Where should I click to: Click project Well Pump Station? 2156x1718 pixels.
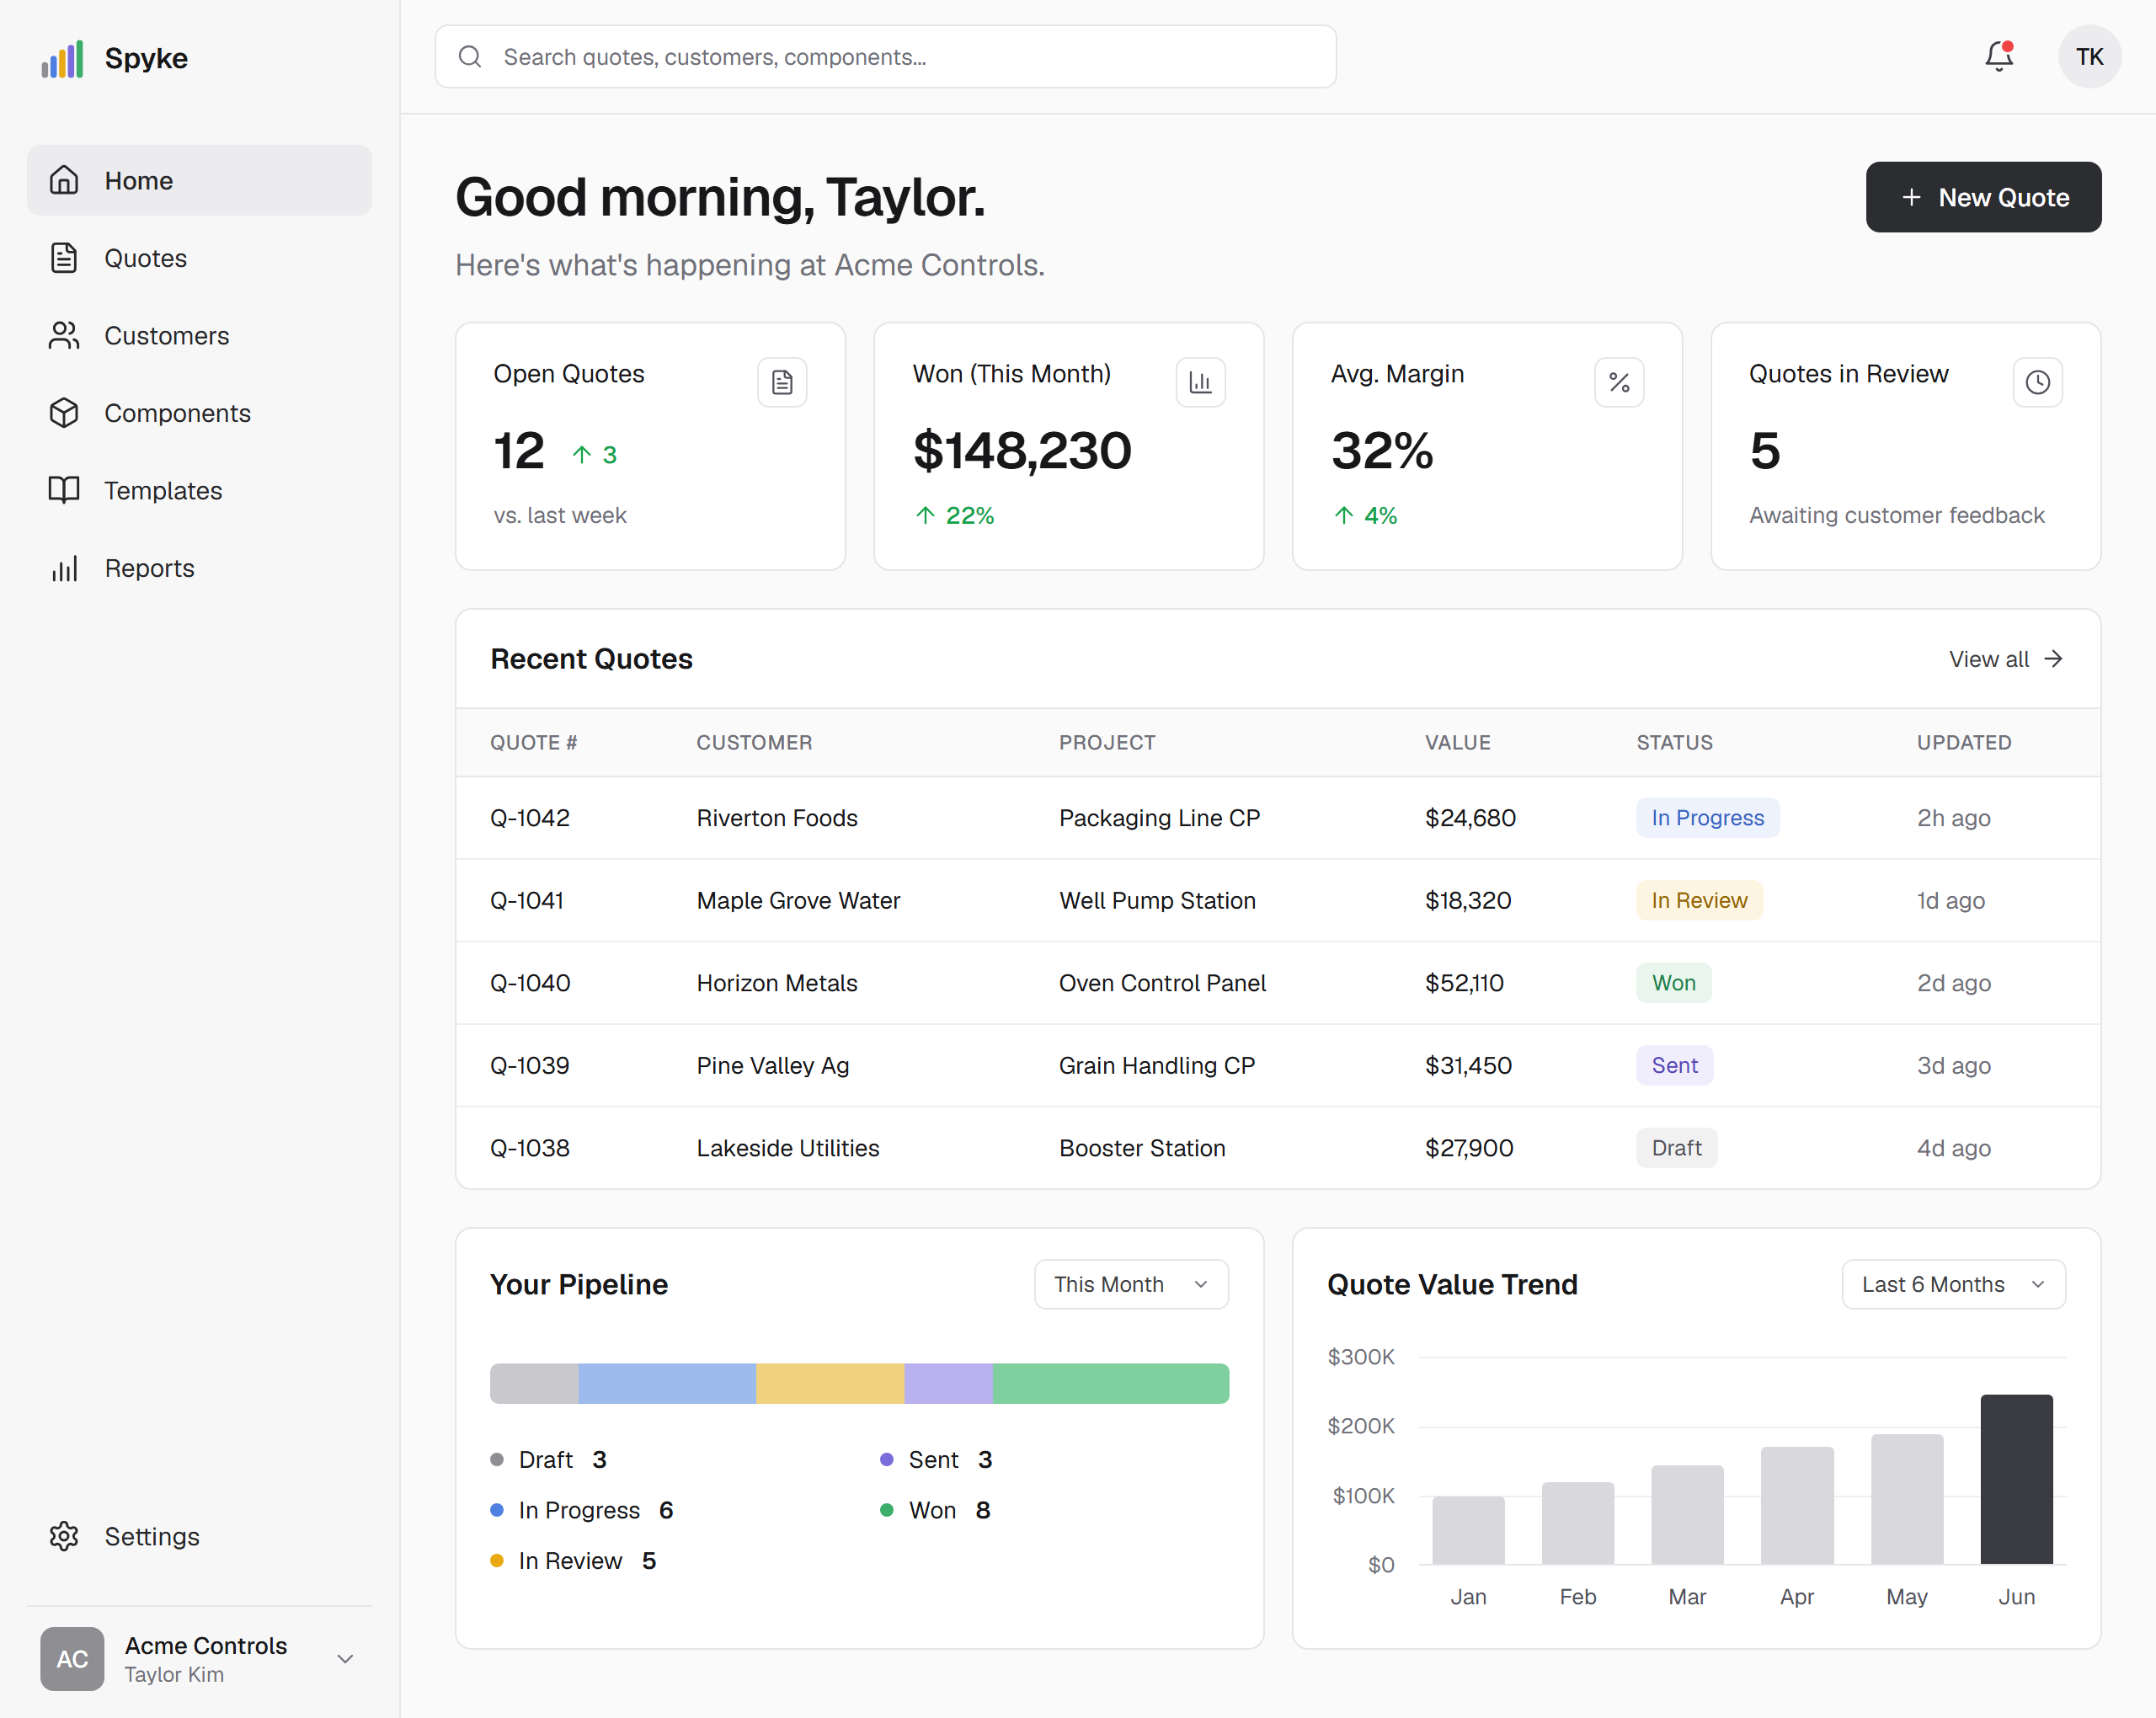[x=1157, y=900]
